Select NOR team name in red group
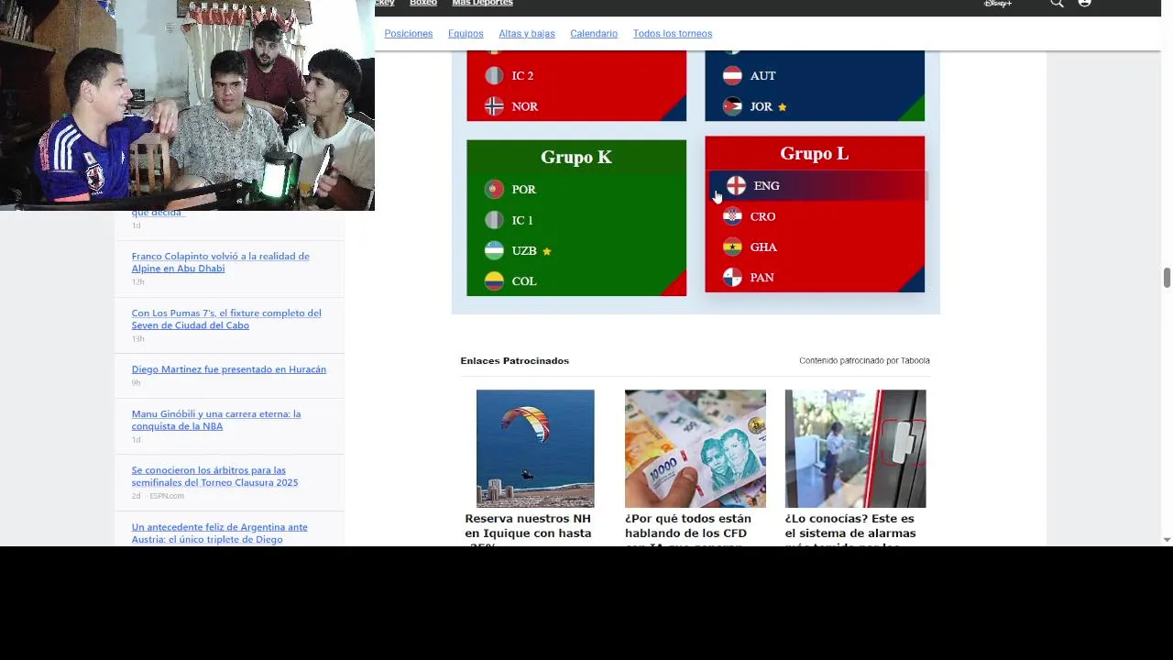Viewport: 1173px width, 660px height. pos(525,106)
